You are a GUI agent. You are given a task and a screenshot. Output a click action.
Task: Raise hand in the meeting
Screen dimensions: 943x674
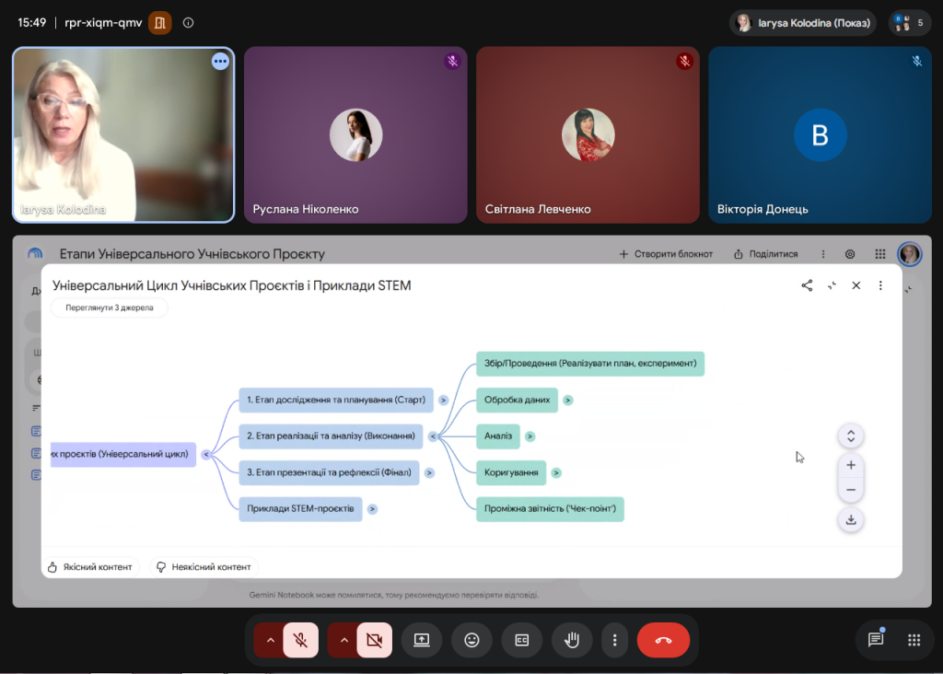pyautogui.click(x=571, y=640)
